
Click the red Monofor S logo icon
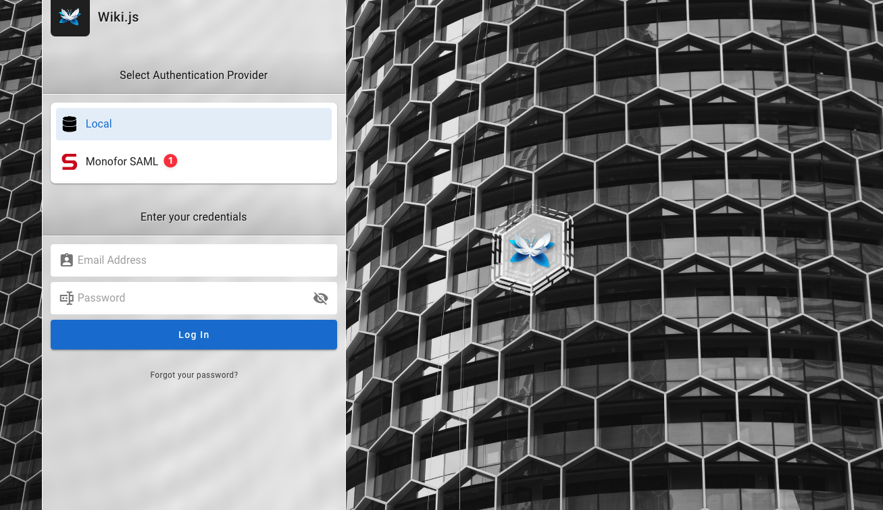(x=70, y=162)
